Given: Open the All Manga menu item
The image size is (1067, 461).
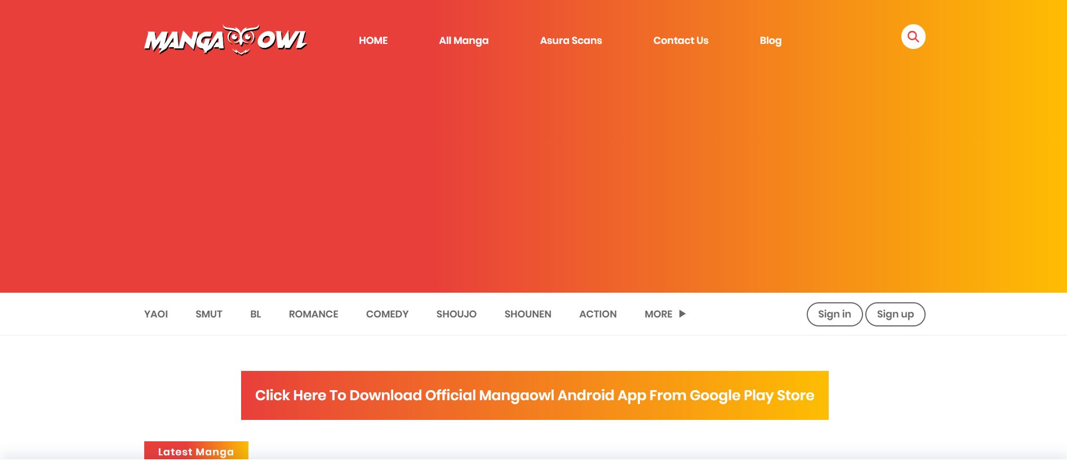Looking at the screenshot, I should click(x=463, y=41).
